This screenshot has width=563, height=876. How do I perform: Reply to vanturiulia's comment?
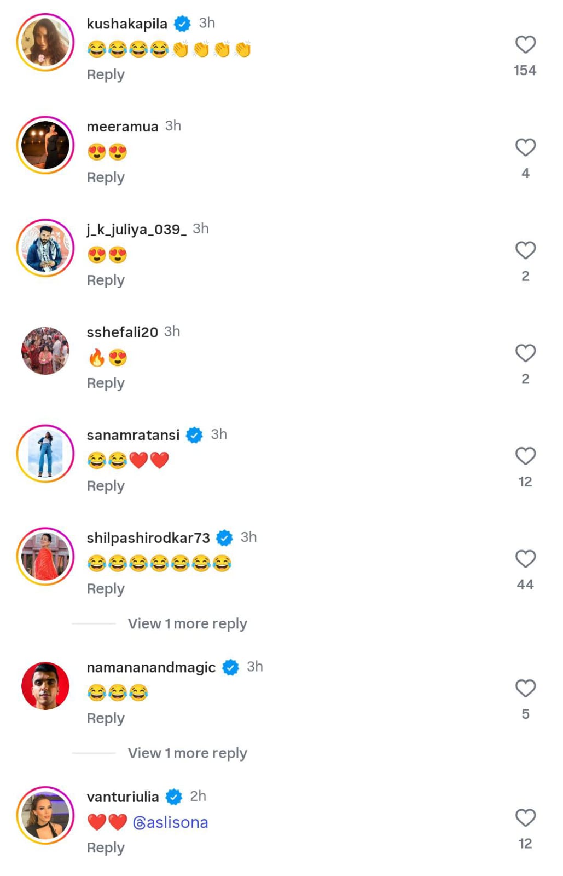point(106,848)
